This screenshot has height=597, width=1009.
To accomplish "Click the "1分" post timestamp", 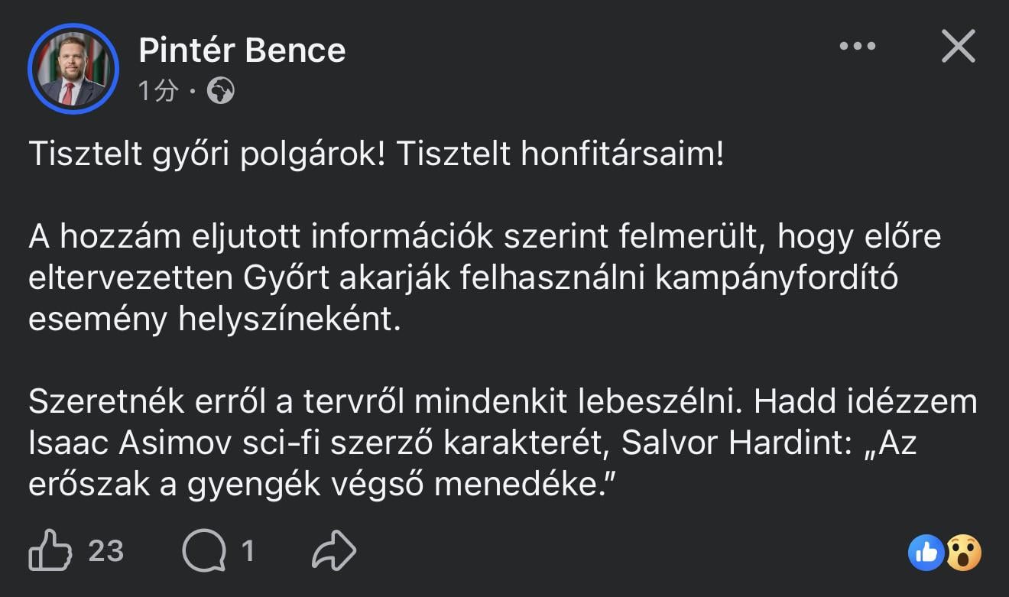I will (x=158, y=92).
